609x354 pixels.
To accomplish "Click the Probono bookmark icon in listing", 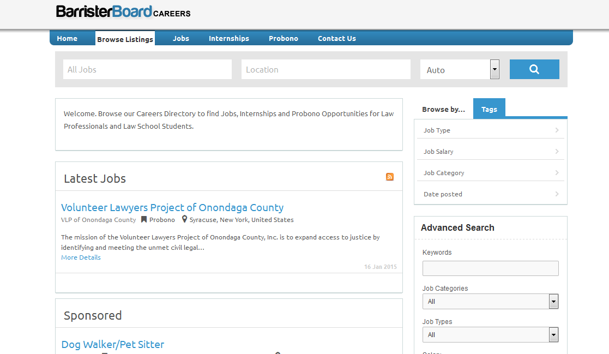I will coord(144,220).
